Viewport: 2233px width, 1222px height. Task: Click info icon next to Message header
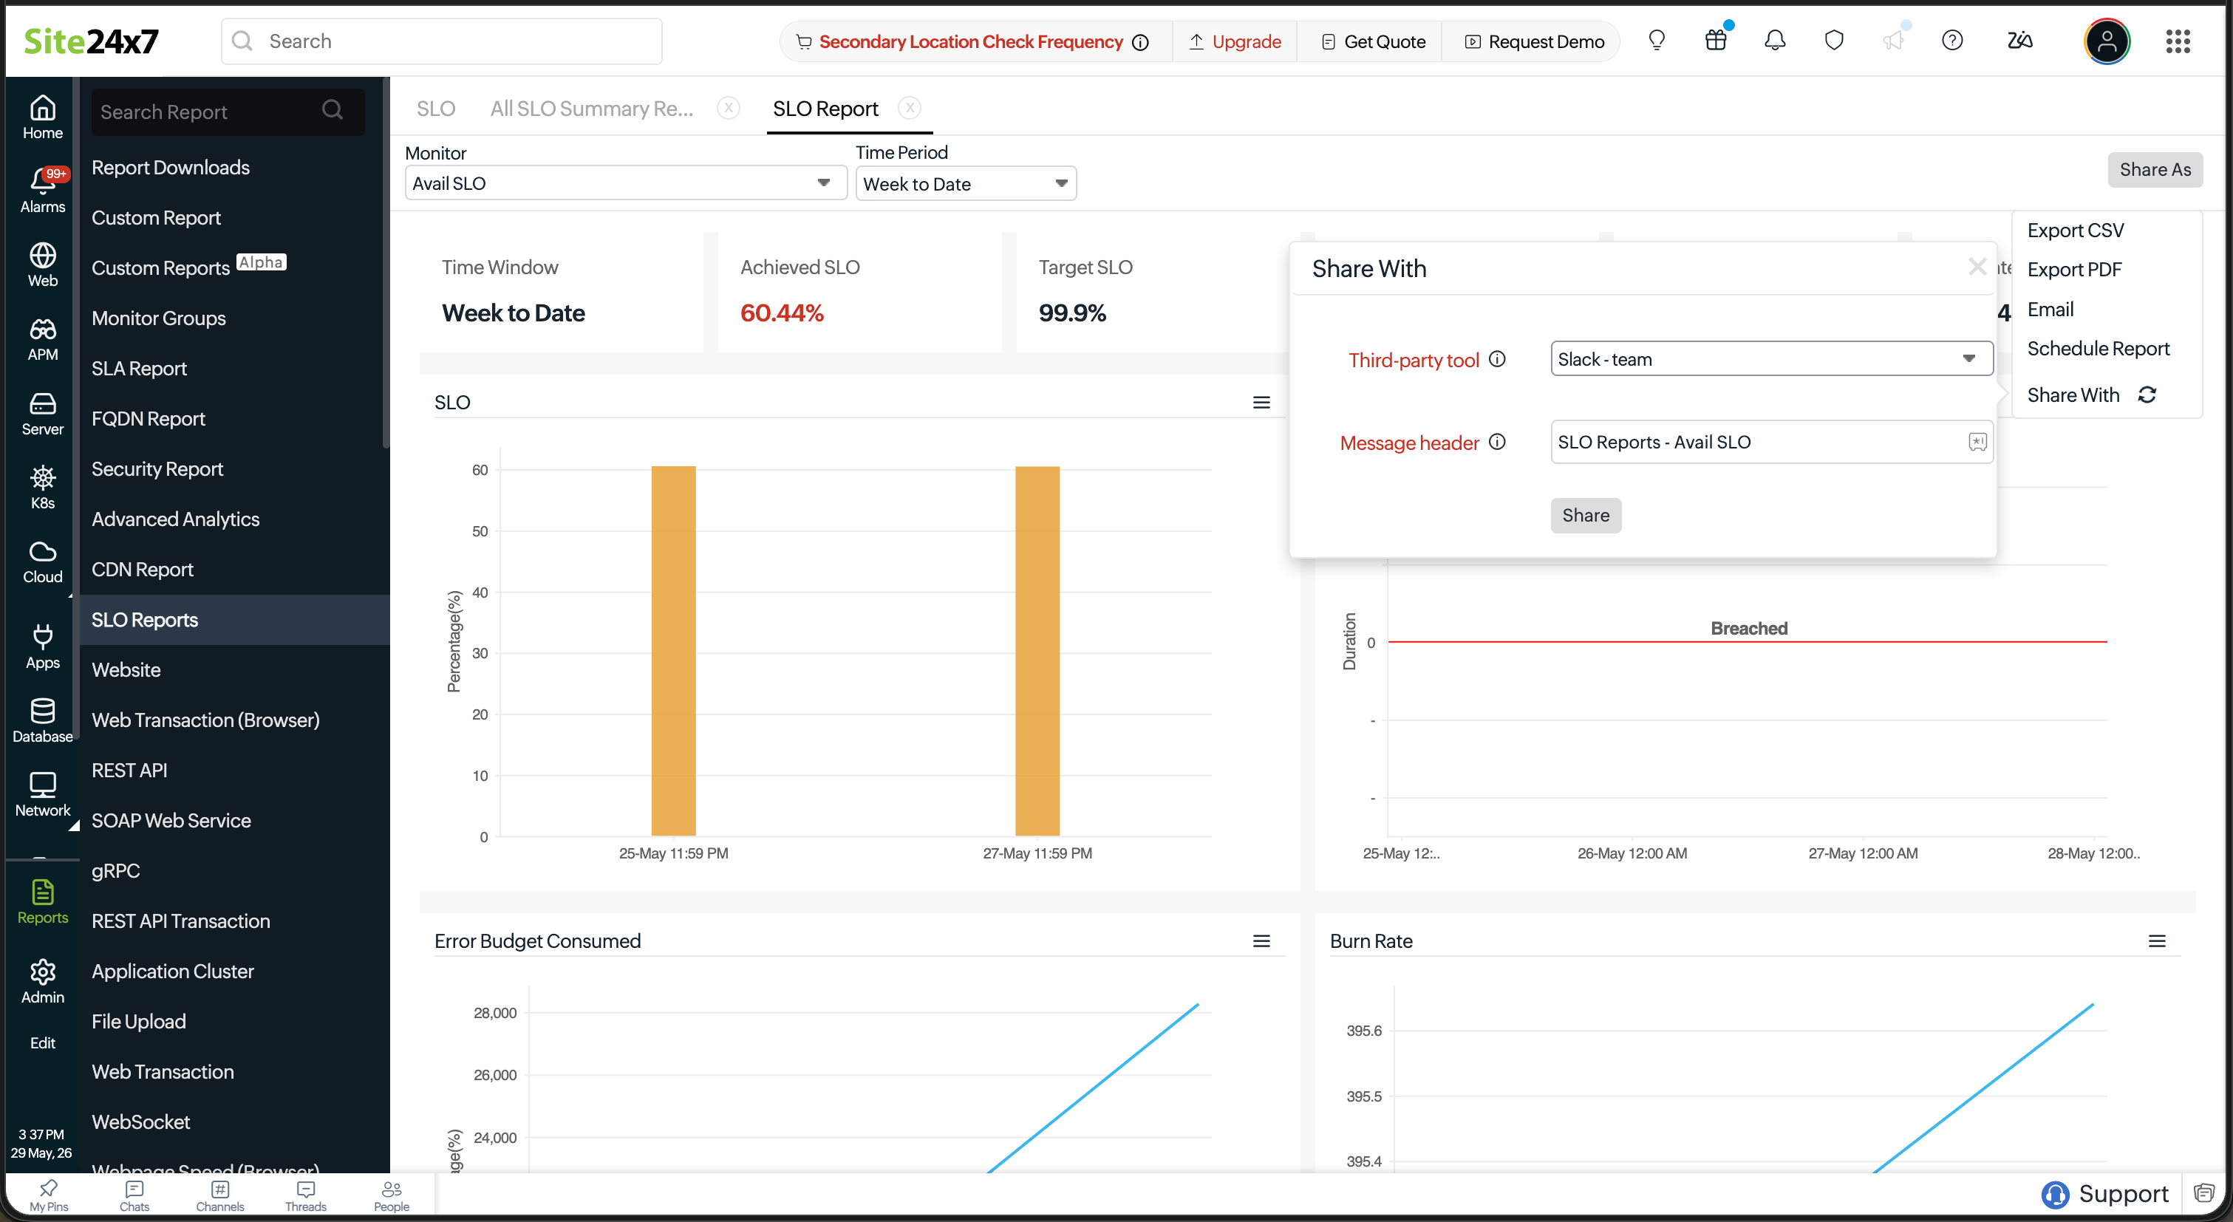pyautogui.click(x=1497, y=442)
